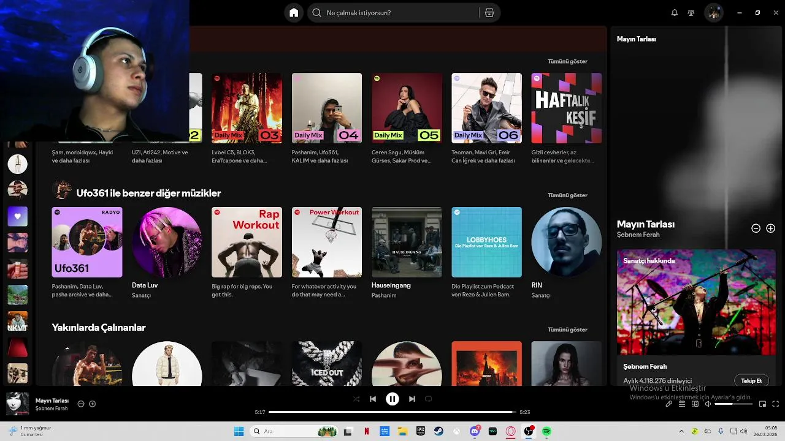Mute with the player speaker icon
Viewport: 785px width, 441px height.
tap(708, 404)
